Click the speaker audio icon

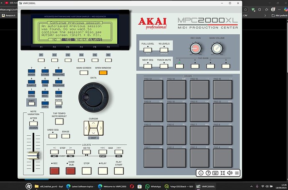pos(229,172)
